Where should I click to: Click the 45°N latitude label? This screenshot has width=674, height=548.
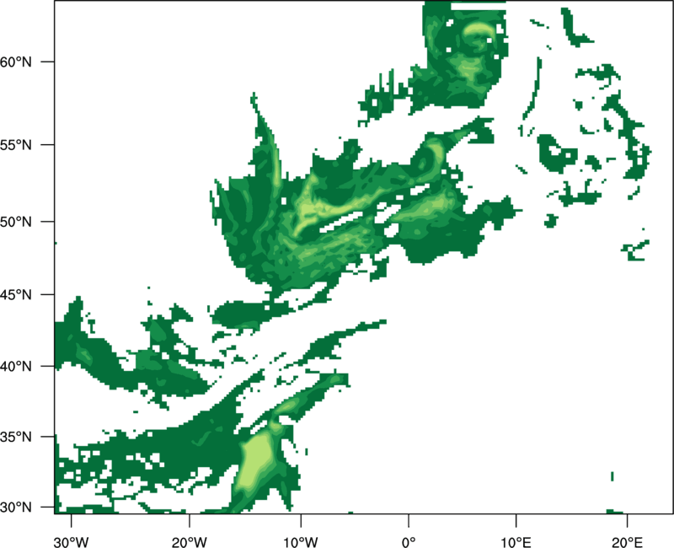[16, 294]
